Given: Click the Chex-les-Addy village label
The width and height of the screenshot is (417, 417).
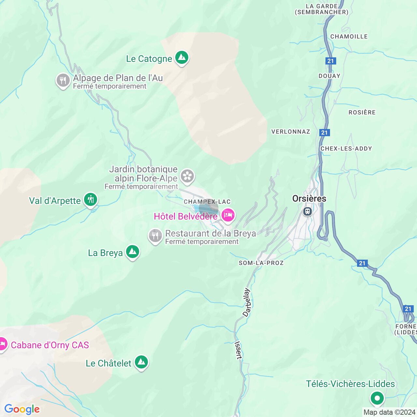Looking at the screenshot, I should point(346,149).
